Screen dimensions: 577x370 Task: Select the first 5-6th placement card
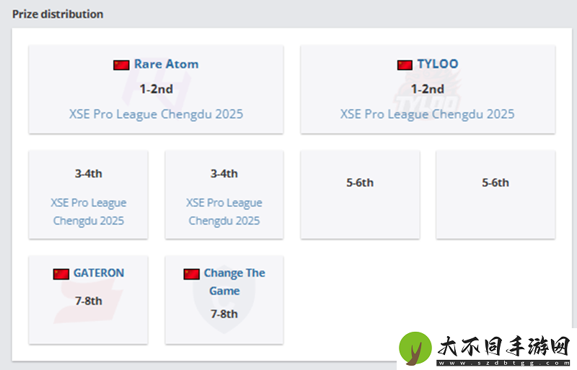[x=360, y=195]
